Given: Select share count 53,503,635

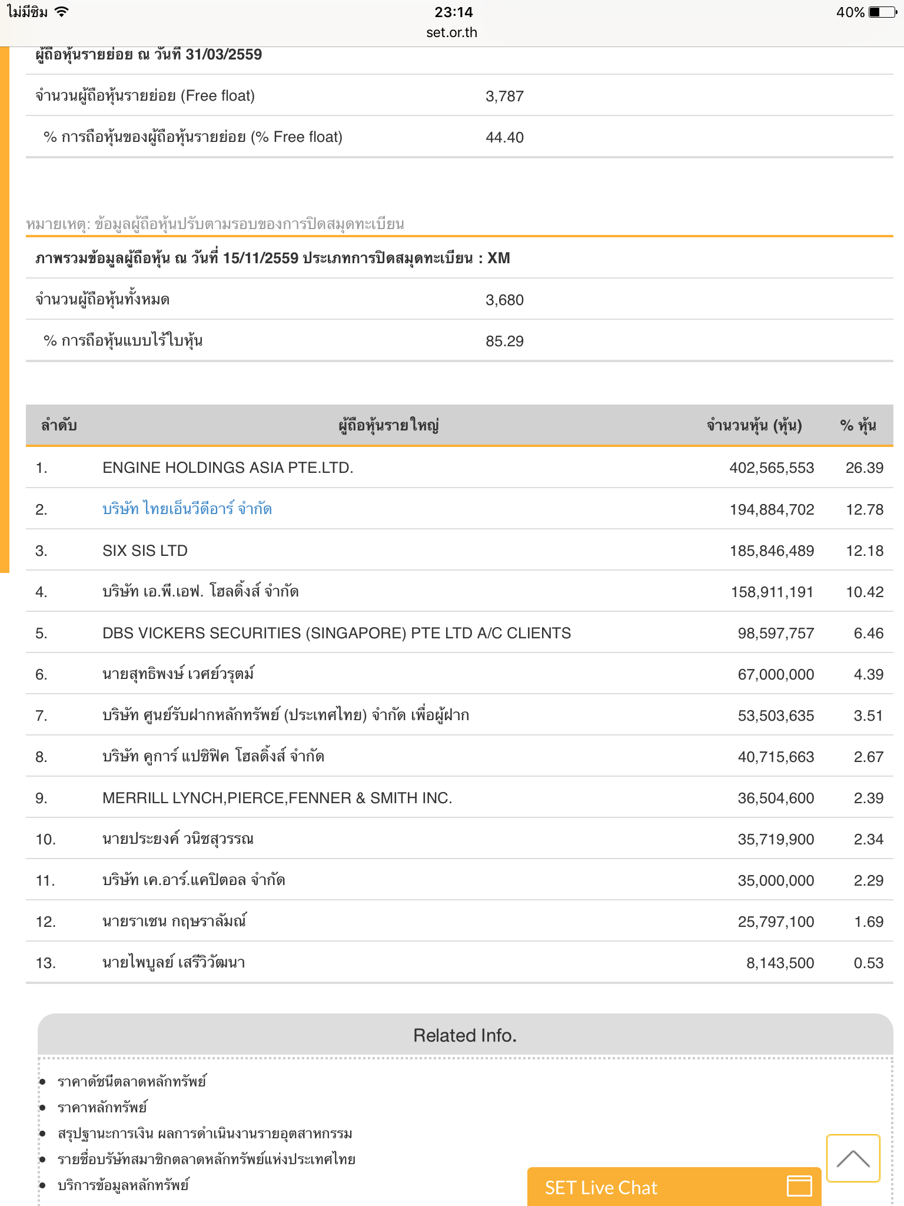Looking at the screenshot, I should pos(776,715).
